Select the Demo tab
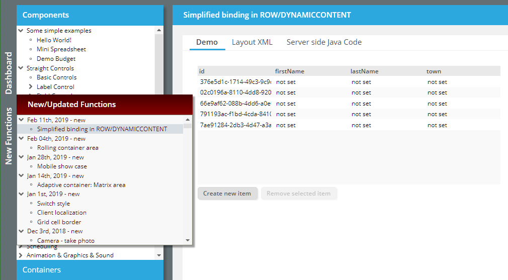Viewport: 508px width, 280px height. point(207,42)
